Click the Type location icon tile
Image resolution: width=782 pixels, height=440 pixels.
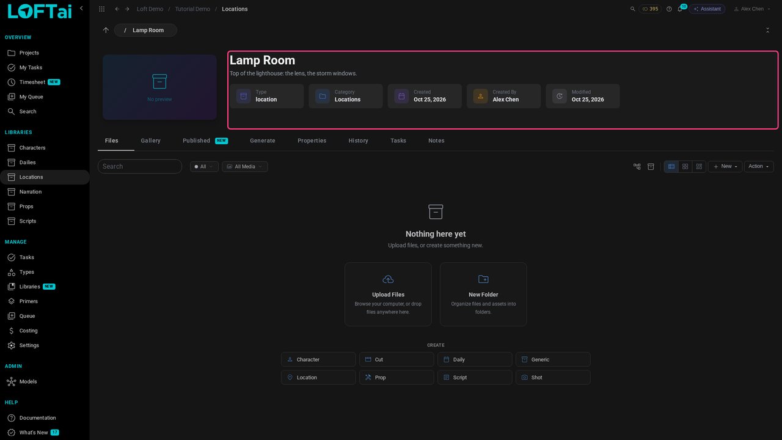243,96
